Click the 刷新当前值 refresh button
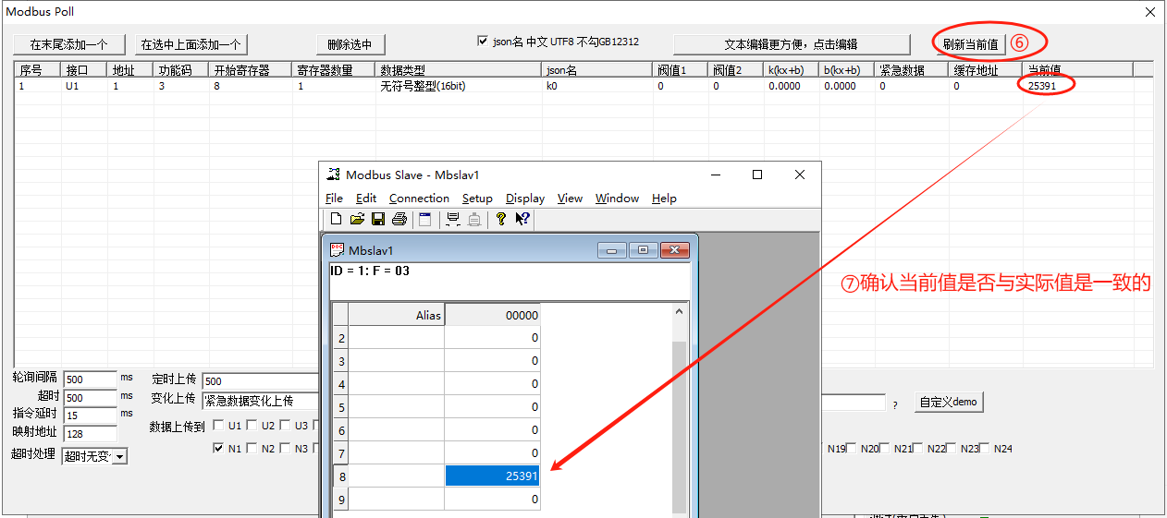This screenshot has height=518, width=1167. (970, 44)
